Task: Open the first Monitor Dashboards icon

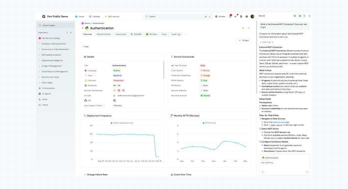Action: tap(115, 90)
